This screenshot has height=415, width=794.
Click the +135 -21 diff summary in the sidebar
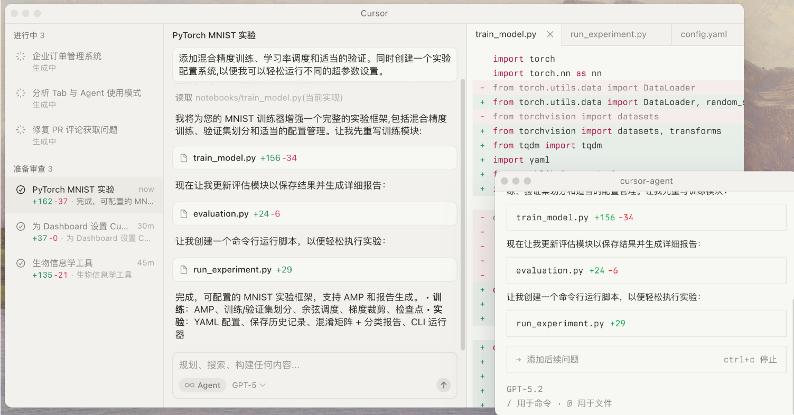50,275
